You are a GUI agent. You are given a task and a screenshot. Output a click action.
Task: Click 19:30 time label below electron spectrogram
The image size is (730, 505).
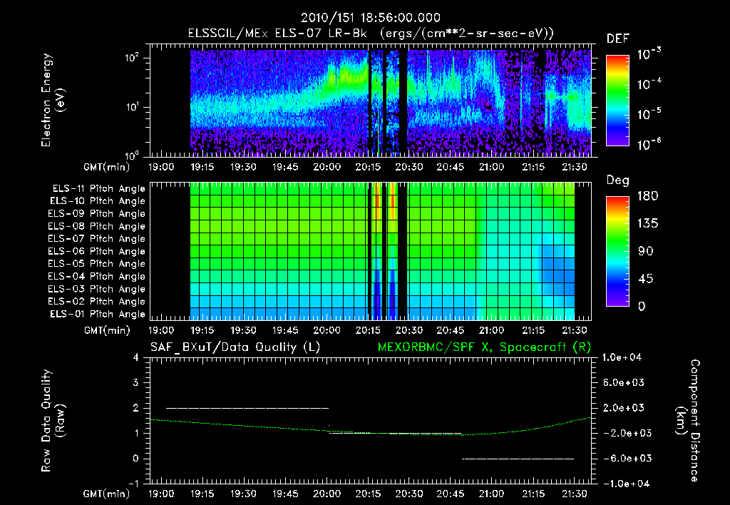243,167
